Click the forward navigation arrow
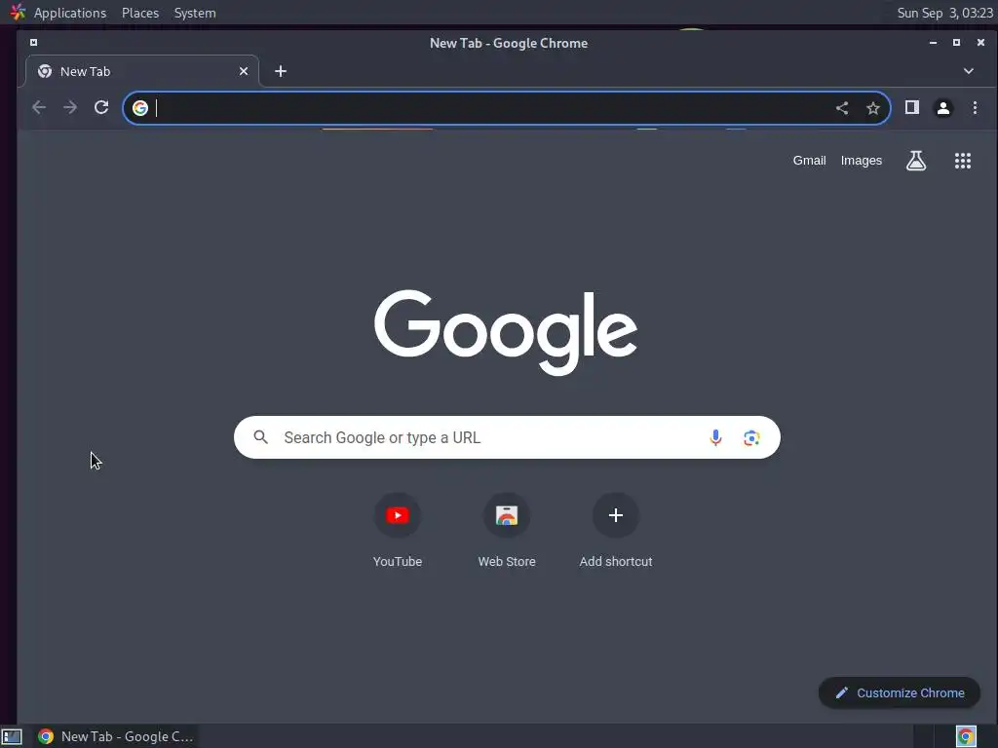This screenshot has width=998, height=748. [70, 107]
